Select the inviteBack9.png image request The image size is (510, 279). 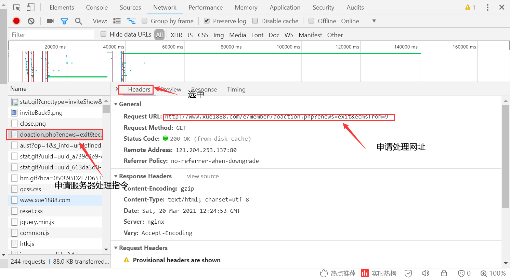tap(55, 113)
